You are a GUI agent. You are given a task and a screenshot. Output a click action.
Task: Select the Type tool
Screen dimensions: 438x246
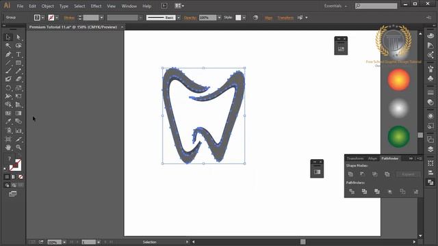pos(18,54)
